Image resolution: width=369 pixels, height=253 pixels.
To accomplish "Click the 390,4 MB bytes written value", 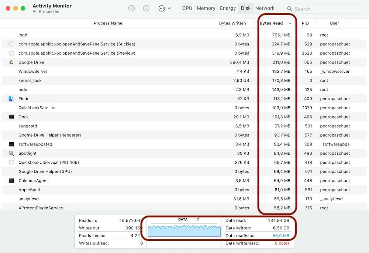I will click(x=239, y=62).
